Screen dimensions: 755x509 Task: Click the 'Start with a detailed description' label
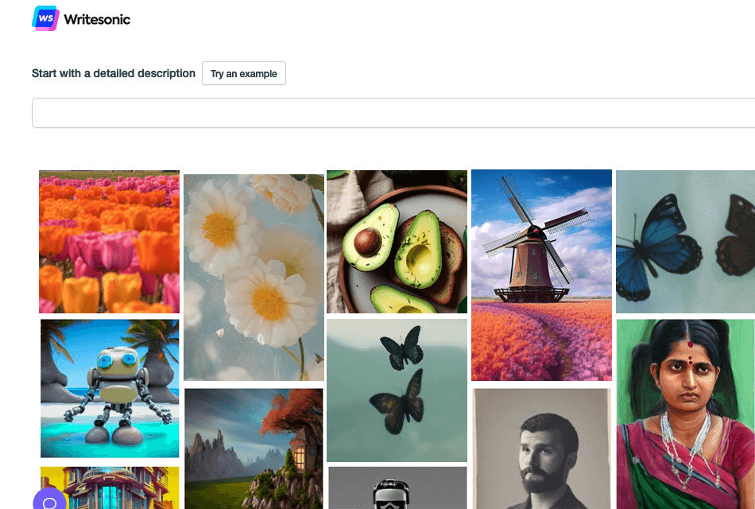tap(114, 73)
